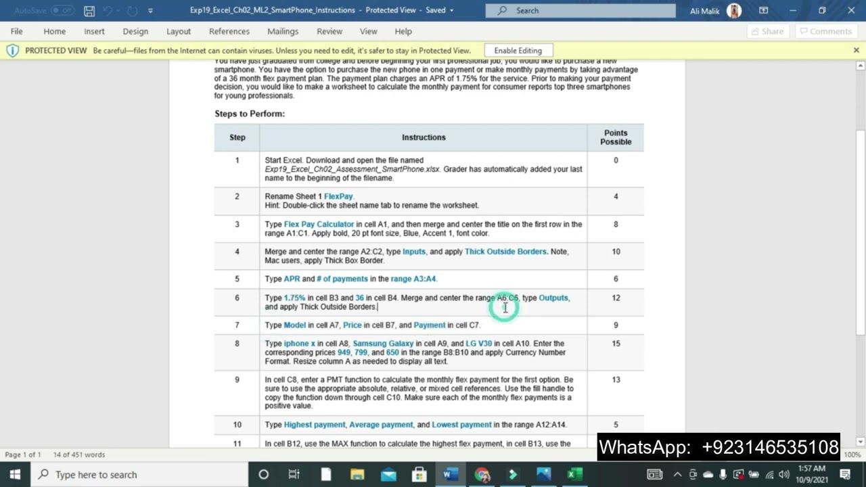This screenshot has height=487, width=866.
Task: Click 'Flex Pay Calculator' text in step 3
Action: [x=319, y=224]
